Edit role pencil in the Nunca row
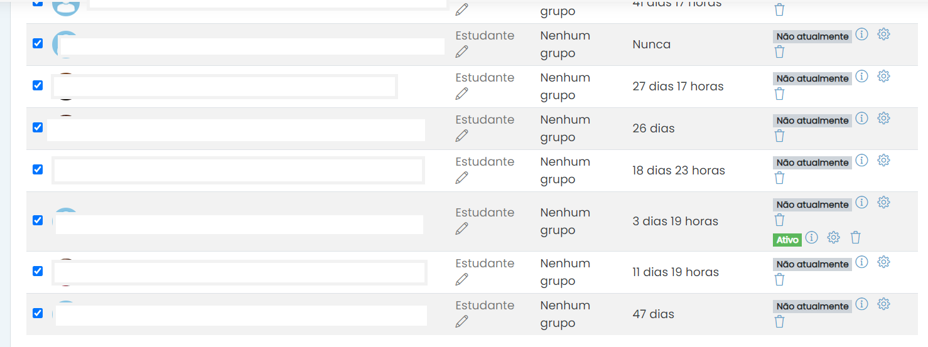928x347 pixels. [462, 52]
